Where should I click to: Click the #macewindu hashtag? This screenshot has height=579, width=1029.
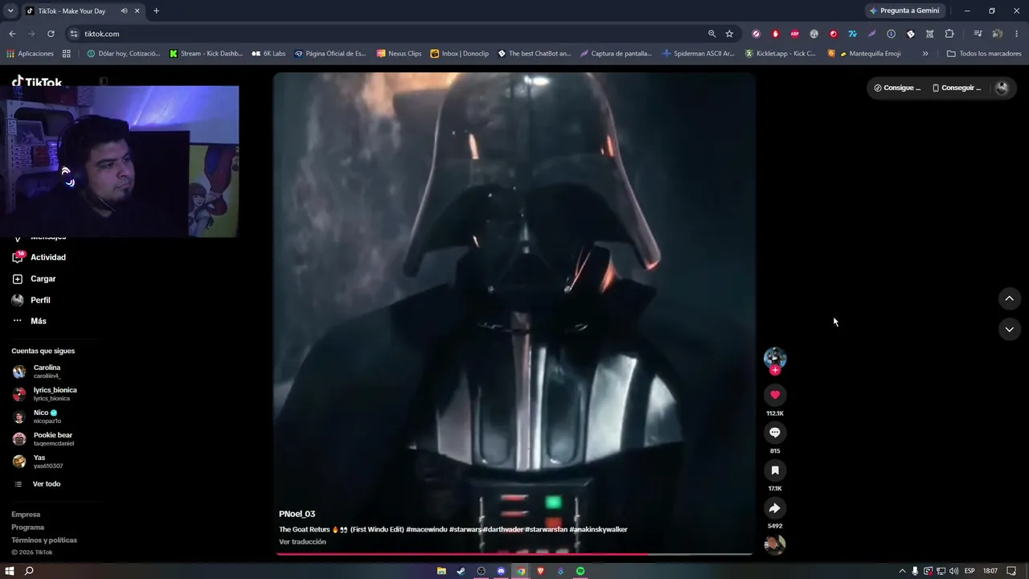point(426,529)
